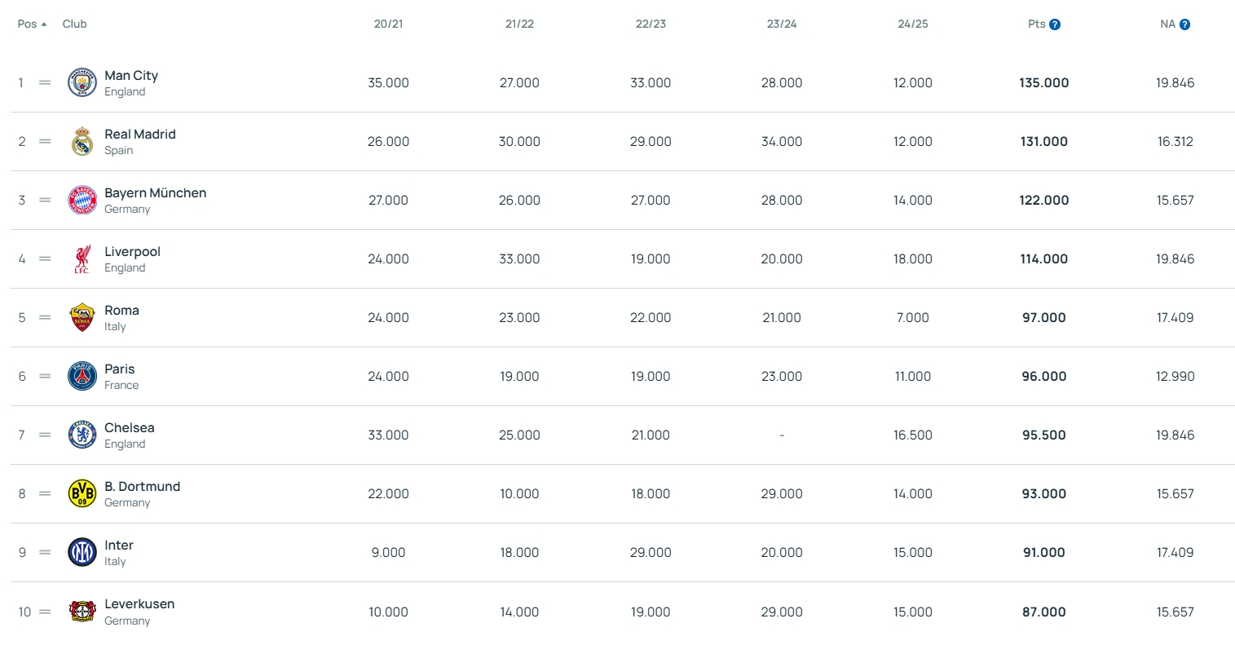
Task: Select the 24/25 season column header
Action: (x=913, y=24)
